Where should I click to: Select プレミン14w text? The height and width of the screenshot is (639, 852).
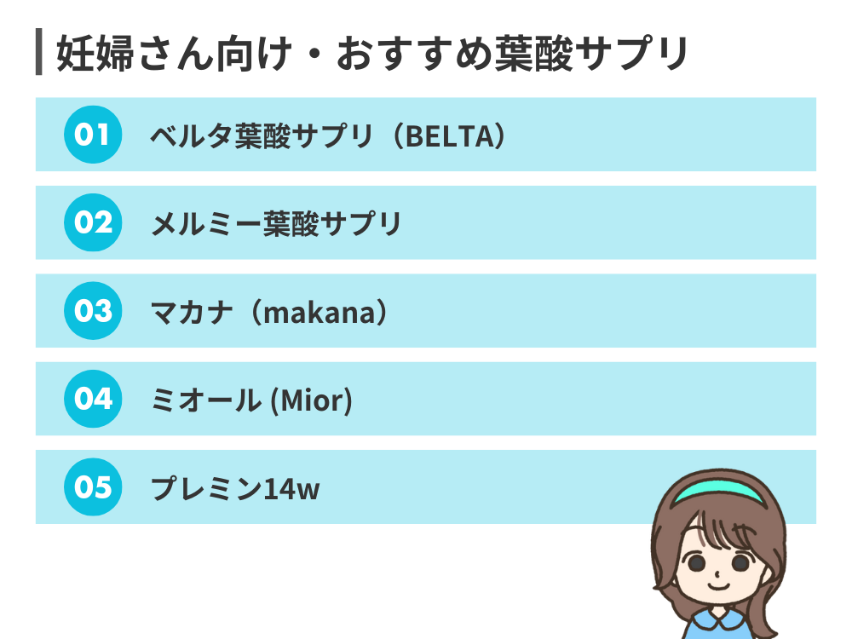click(x=235, y=488)
